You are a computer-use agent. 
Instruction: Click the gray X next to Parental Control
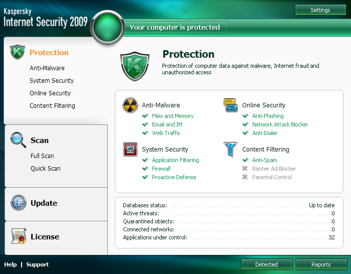(245, 177)
